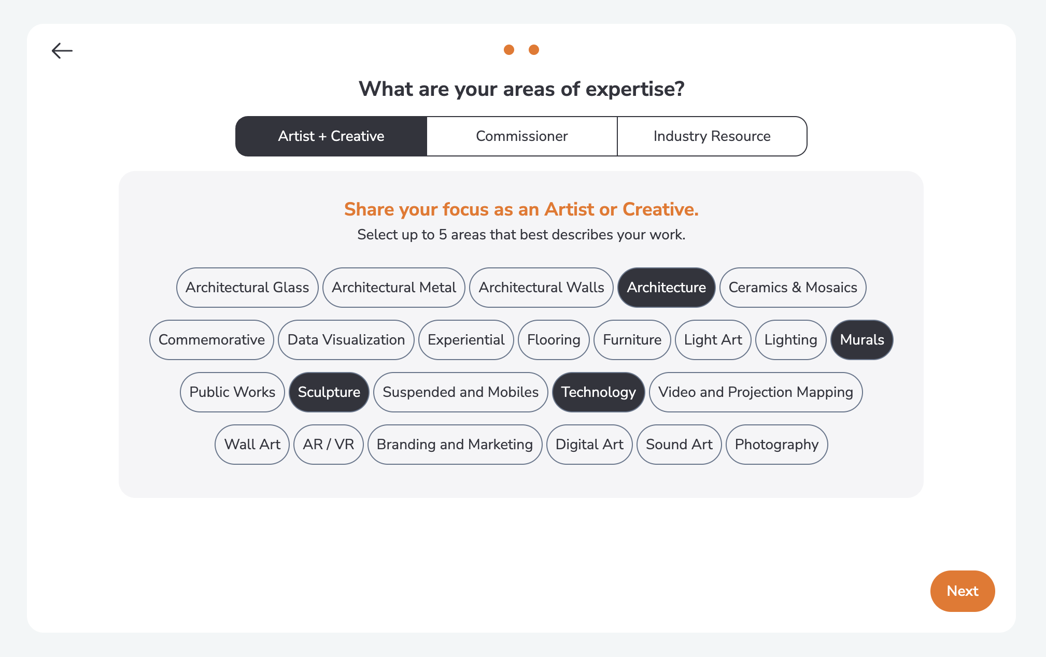
Task: Deselect the Technology chip
Action: (x=598, y=392)
